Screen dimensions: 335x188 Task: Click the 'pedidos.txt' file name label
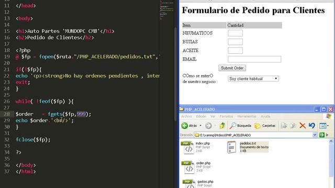(248, 143)
